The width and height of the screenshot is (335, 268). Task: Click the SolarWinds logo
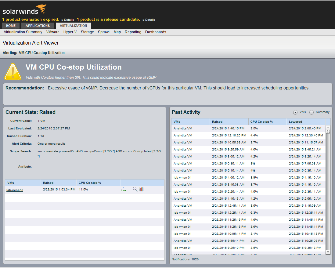point(25,9)
